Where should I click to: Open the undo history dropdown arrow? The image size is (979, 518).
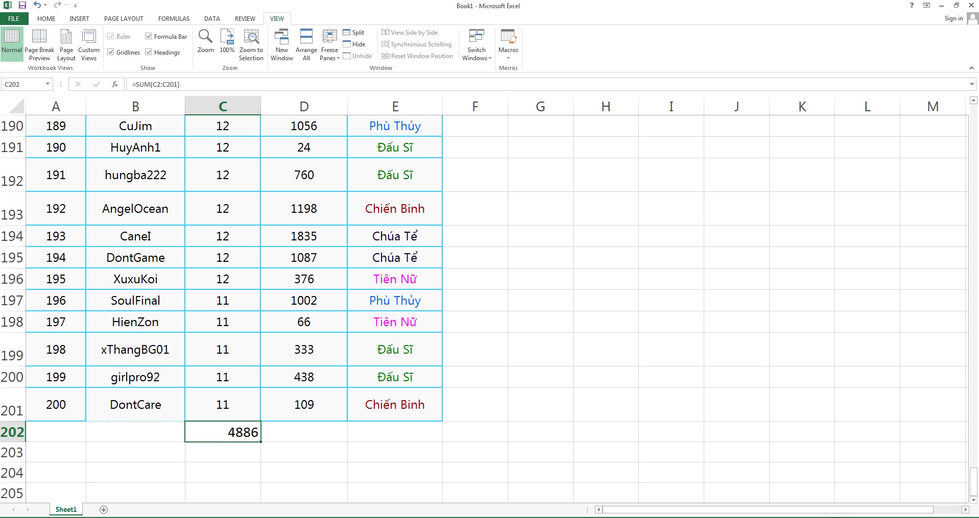coord(45,5)
